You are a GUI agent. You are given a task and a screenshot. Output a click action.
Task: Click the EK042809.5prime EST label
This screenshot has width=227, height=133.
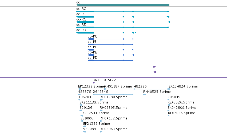(182, 108)
